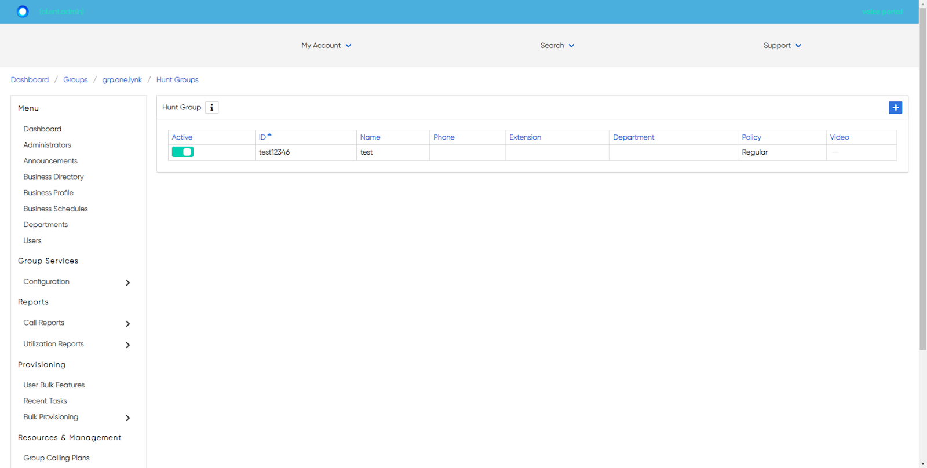Open Business Profile in the sidebar
Screen dimensions: 927x468
(x=48, y=193)
